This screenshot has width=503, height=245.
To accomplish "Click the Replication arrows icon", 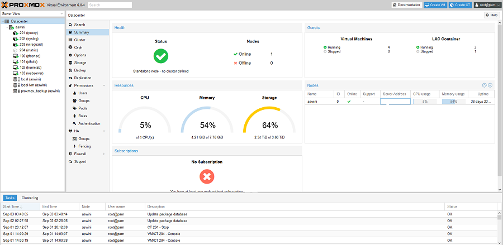I will pos(70,78).
